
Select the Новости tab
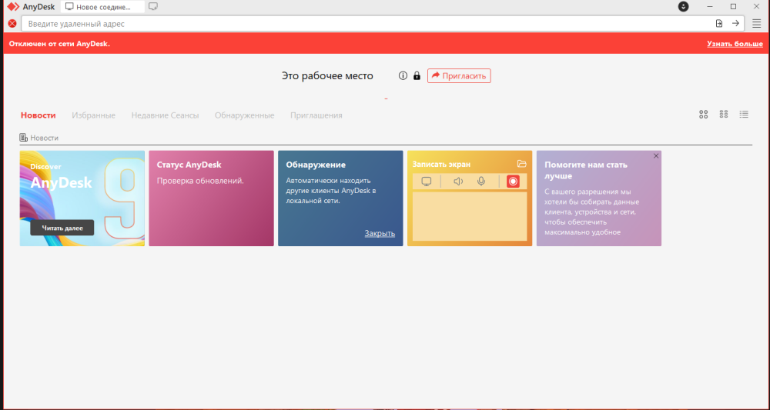coord(38,115)
